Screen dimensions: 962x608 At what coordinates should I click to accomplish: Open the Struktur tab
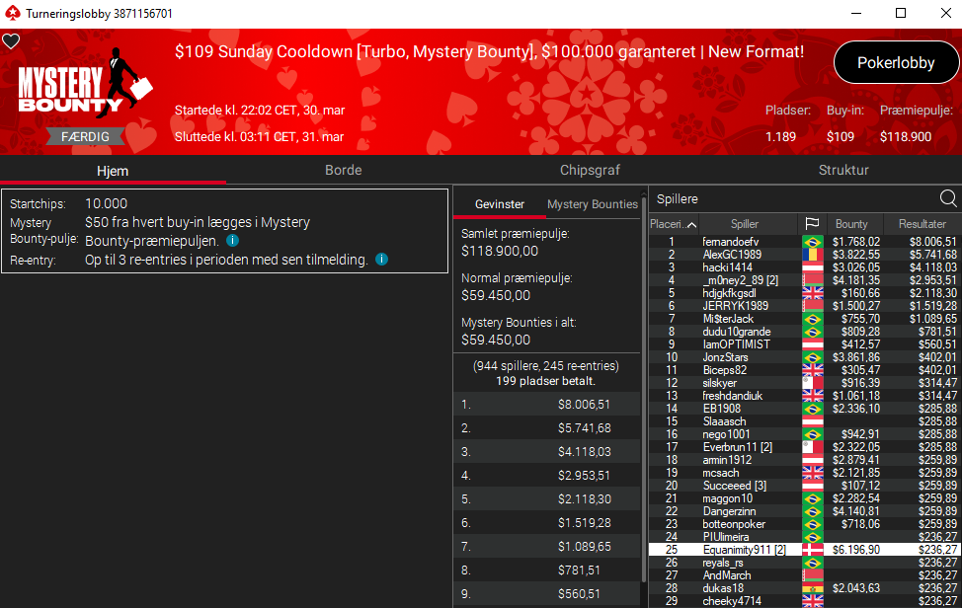tap(843, 171)
